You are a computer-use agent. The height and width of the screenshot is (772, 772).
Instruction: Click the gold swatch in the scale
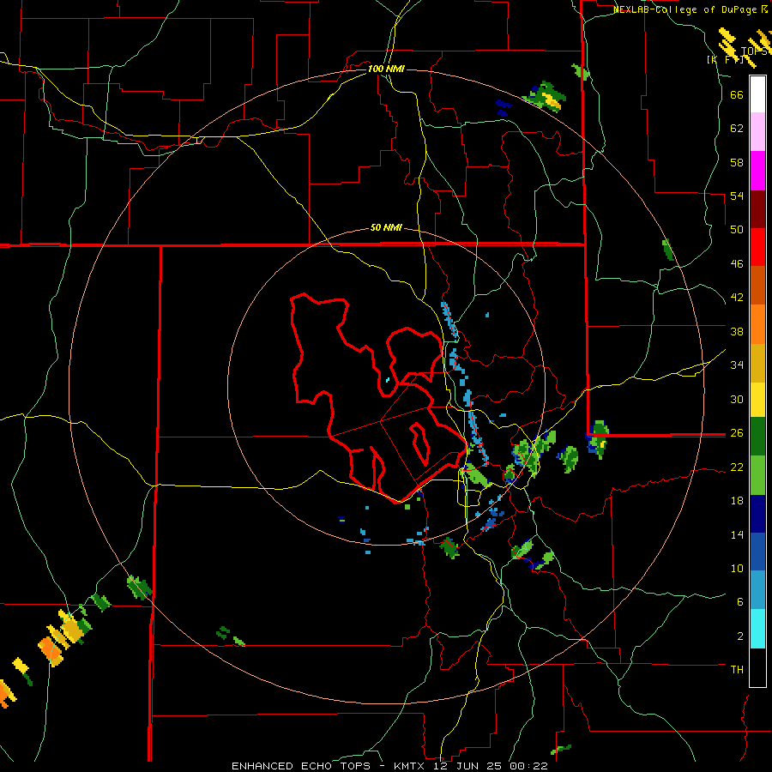point(757,363)
